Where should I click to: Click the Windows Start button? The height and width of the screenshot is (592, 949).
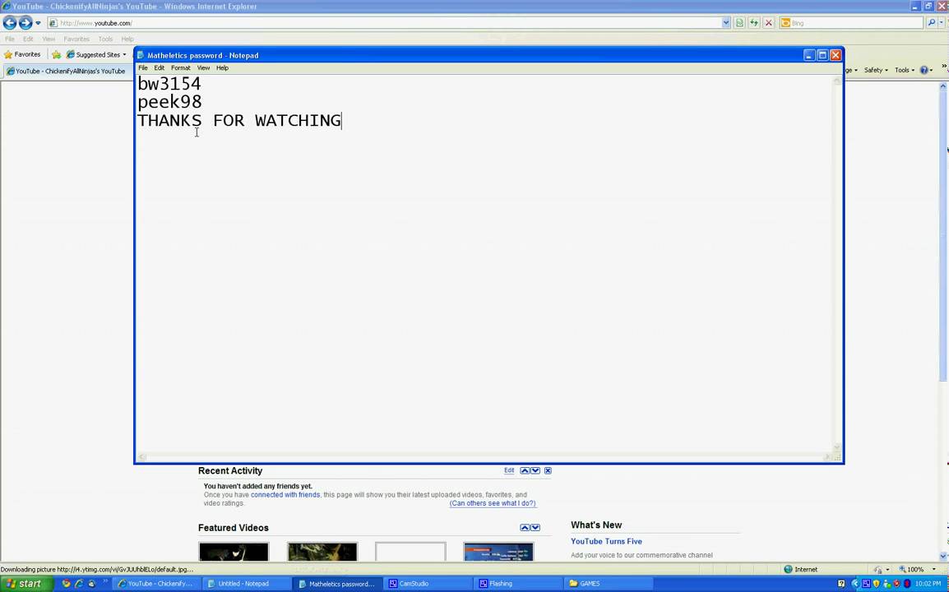click(27, 584)
